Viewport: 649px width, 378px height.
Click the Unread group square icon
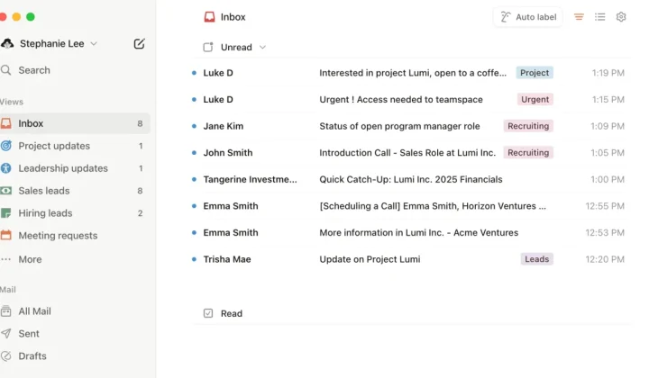(208, 47)
